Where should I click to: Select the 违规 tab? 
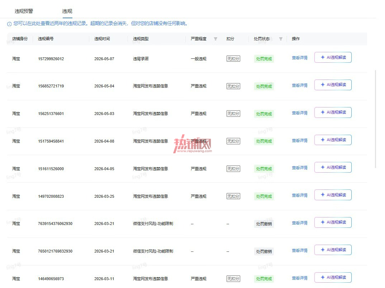[x=67, y=11]
